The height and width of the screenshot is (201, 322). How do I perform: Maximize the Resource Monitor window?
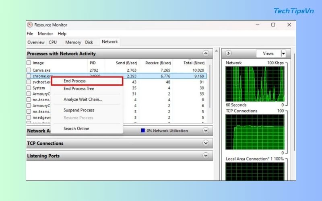(273, 25)
